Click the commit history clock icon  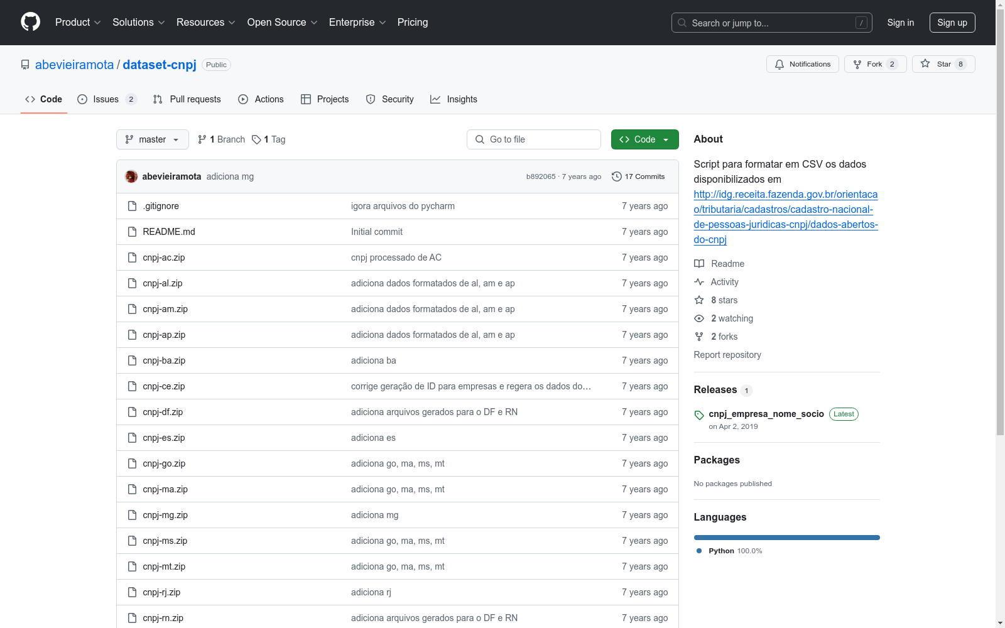point(617,176)
